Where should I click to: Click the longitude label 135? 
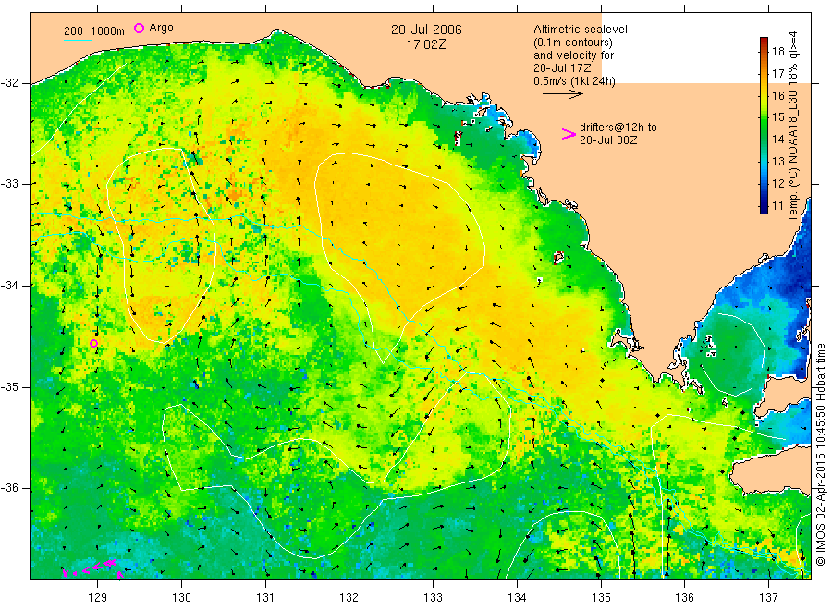coord(601,598)
